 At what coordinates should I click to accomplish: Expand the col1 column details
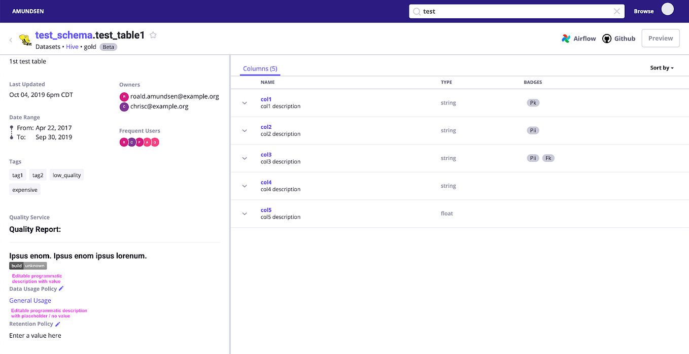244,102
